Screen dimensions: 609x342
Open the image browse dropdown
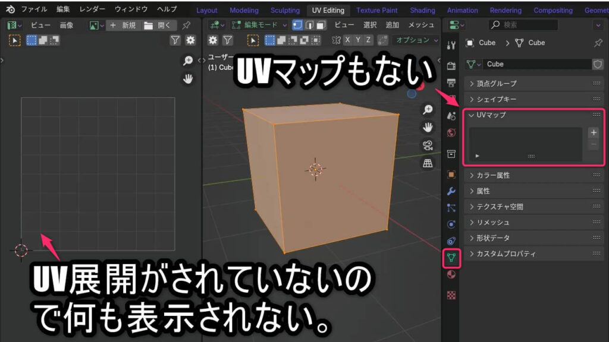[x=96, y=25]
